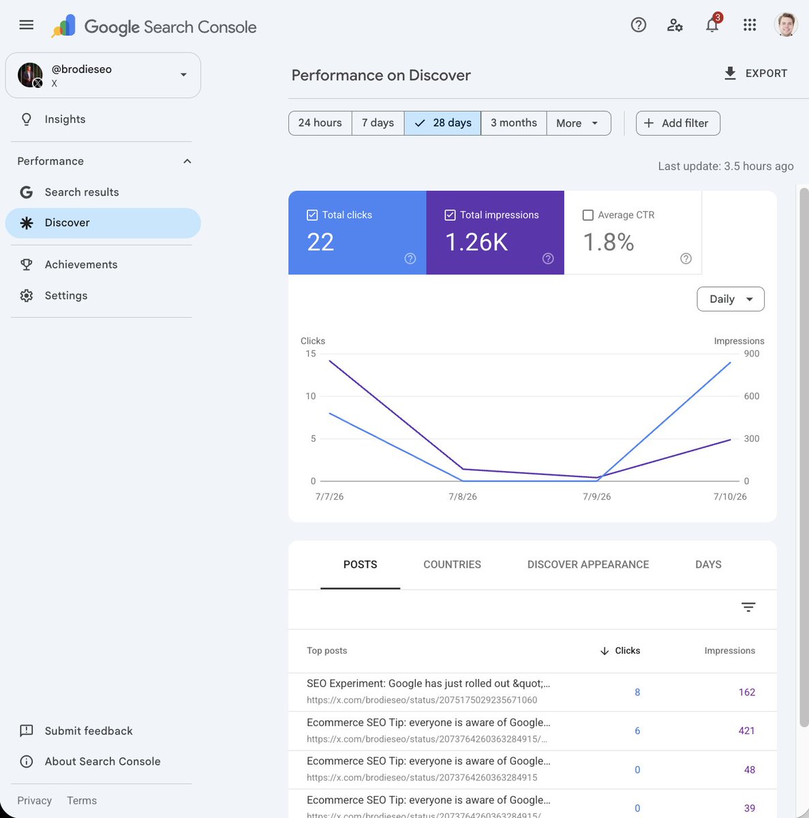Click the Settings gear icon
This screenshot has height=818, width=809.
[x=27, y=296]
